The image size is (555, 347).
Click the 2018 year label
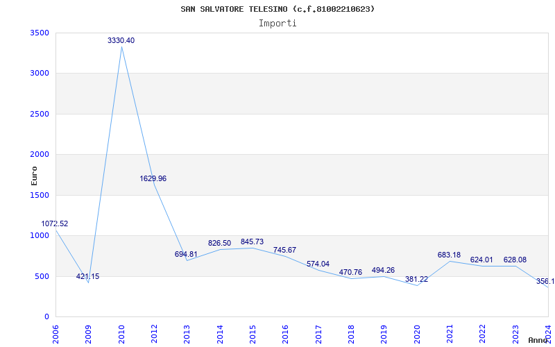pyautogui.click(x=351, y=335)
